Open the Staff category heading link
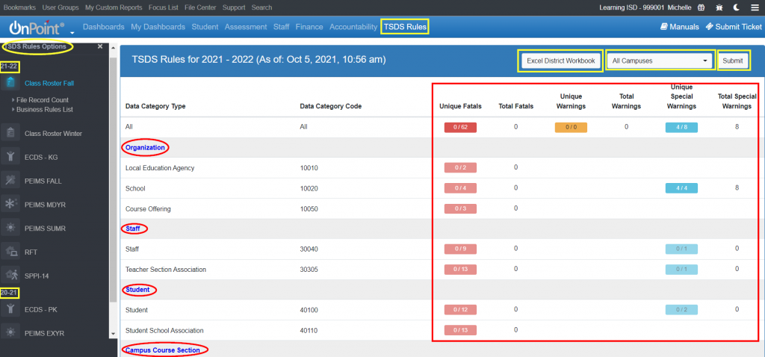This screenshot has width=765, height=357. point(132,229)
